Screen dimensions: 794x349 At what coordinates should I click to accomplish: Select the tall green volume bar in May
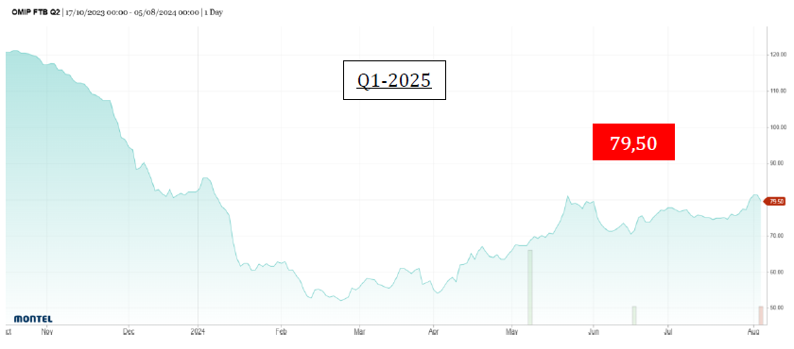530,287
